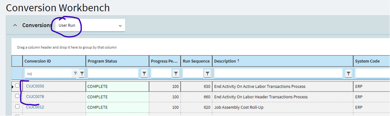Check the box for CVJC0012 row
Screen dimensions: 390x116
[17, 107]
